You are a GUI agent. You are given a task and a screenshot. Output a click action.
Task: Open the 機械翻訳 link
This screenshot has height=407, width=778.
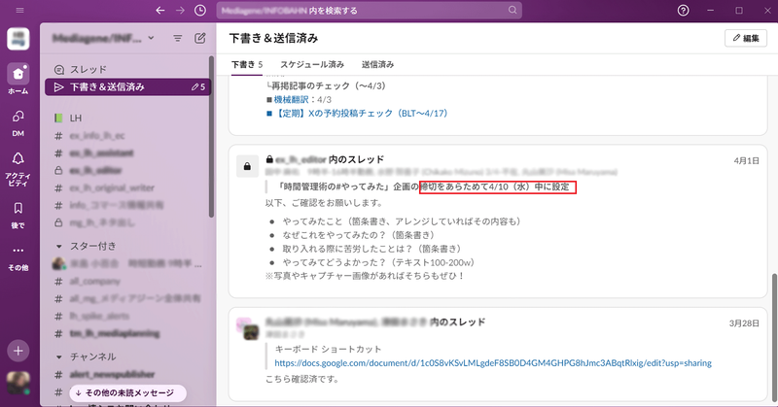point(291,100)
